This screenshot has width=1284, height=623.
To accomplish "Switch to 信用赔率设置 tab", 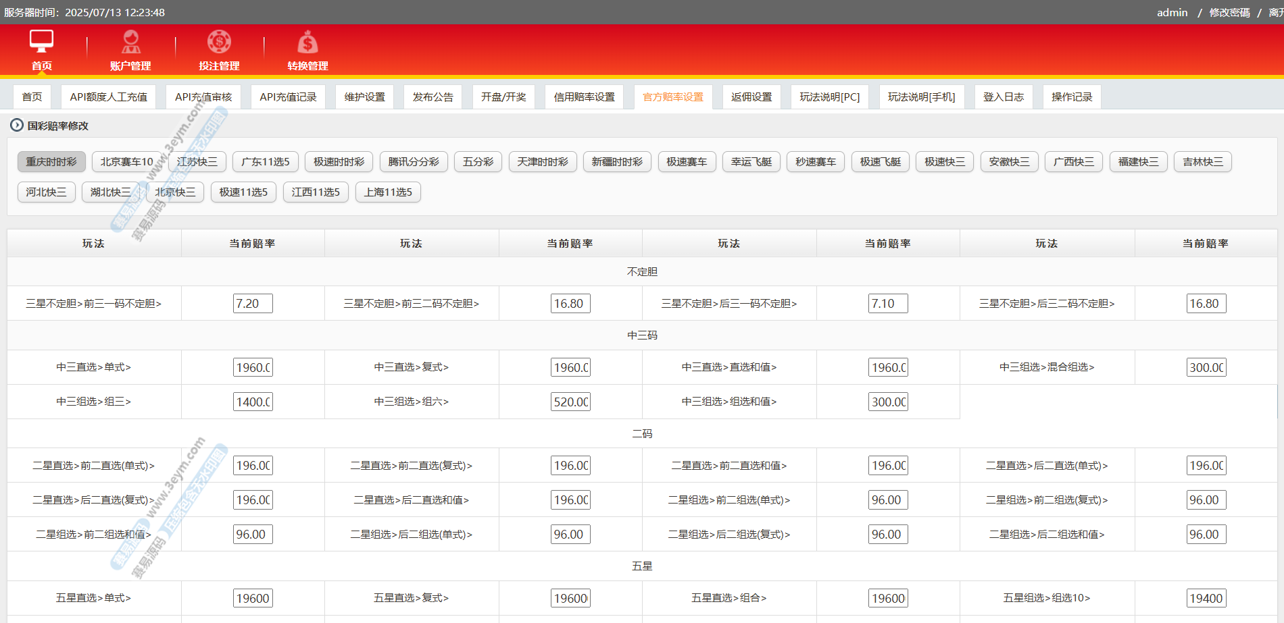I will (x=584, y=97).
